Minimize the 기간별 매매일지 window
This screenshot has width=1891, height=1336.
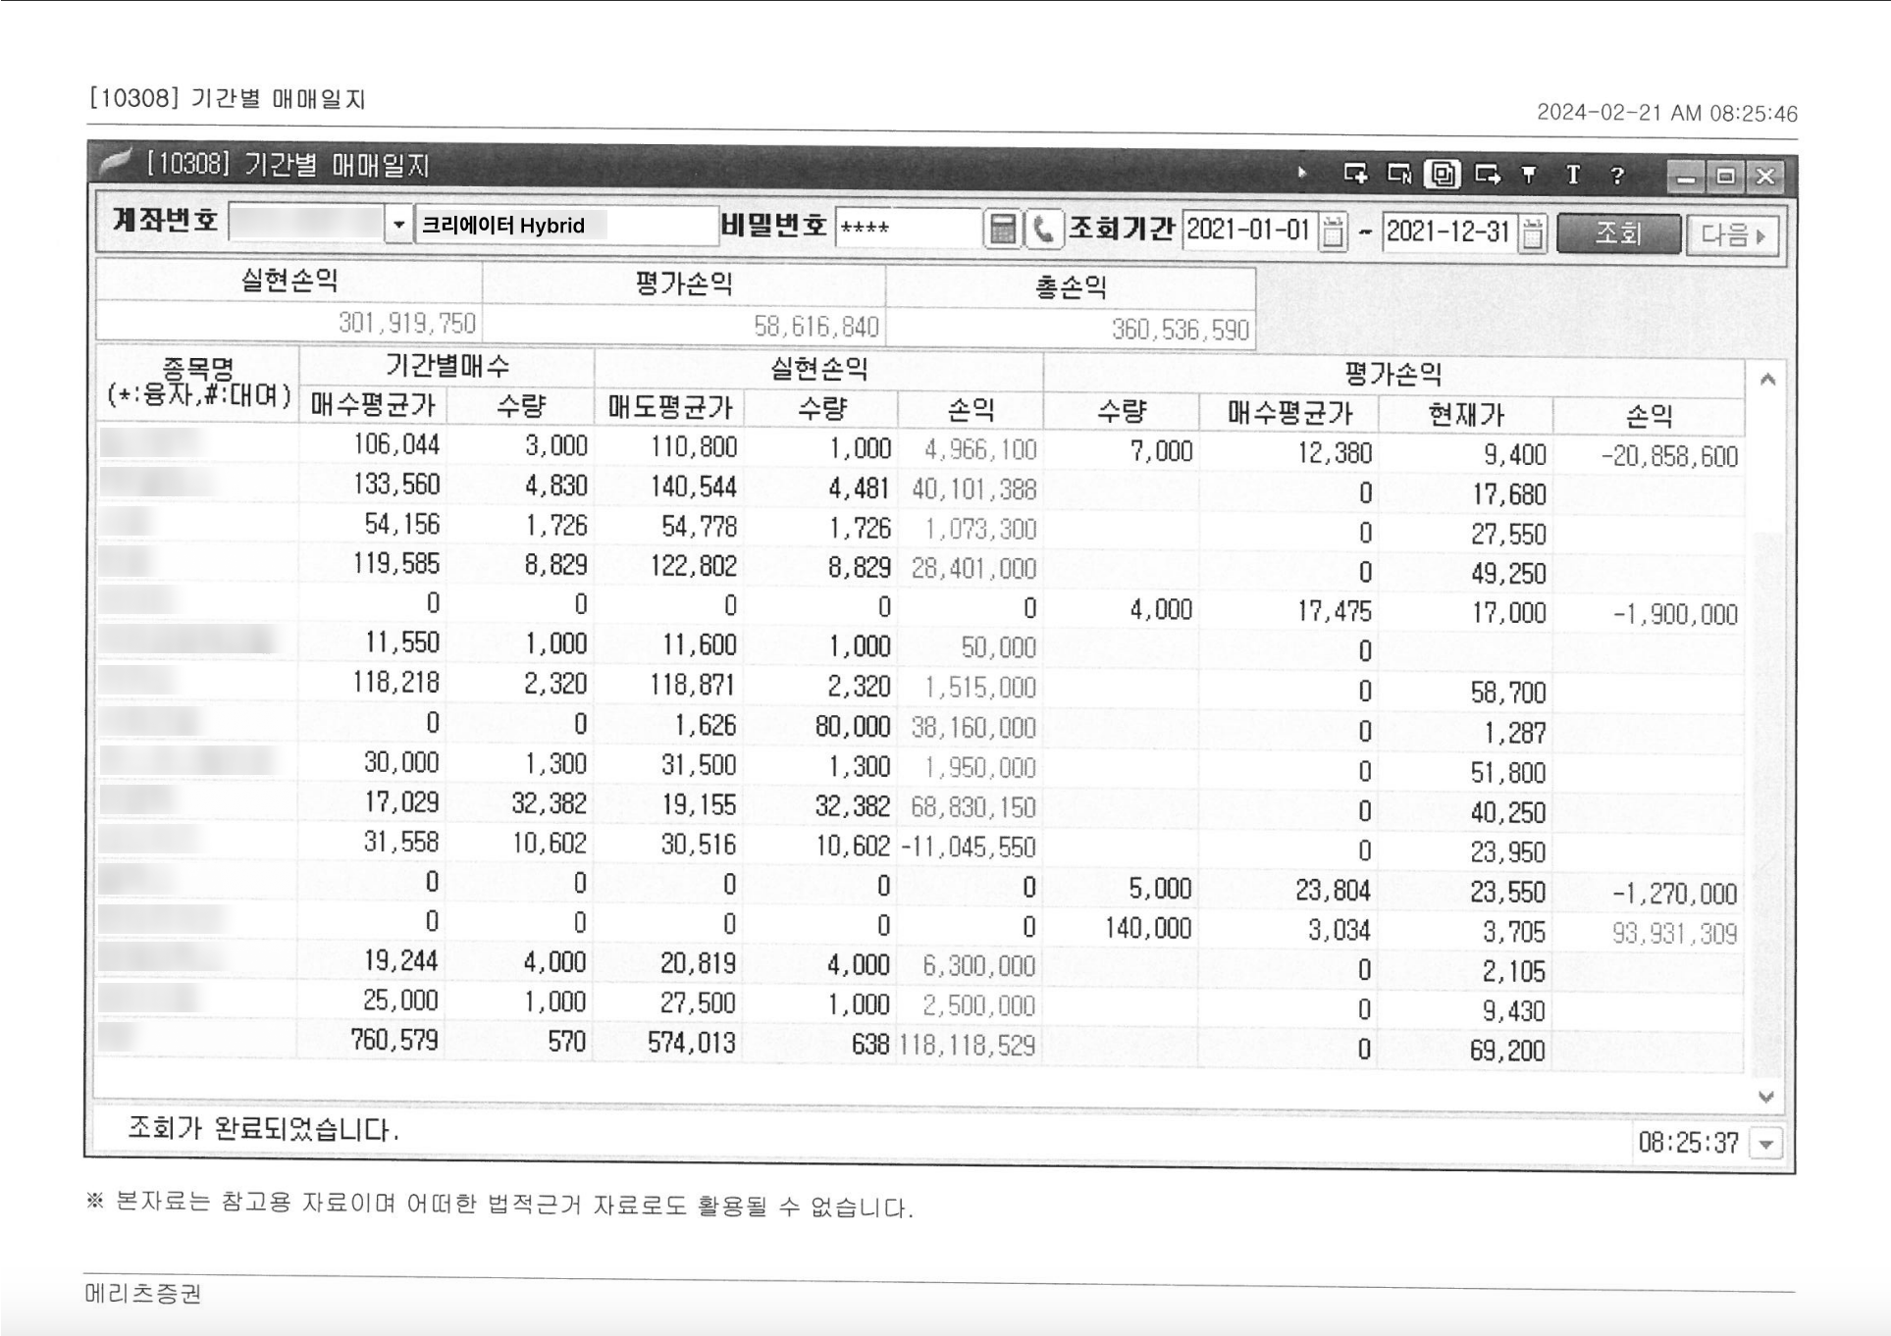click(1686, 177)
